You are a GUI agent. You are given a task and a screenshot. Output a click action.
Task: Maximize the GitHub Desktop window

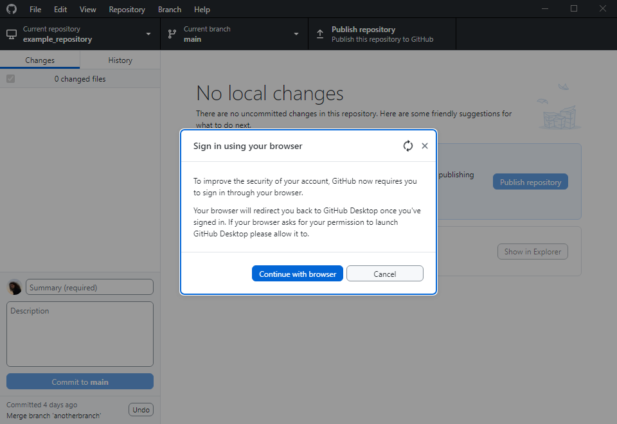574,8
